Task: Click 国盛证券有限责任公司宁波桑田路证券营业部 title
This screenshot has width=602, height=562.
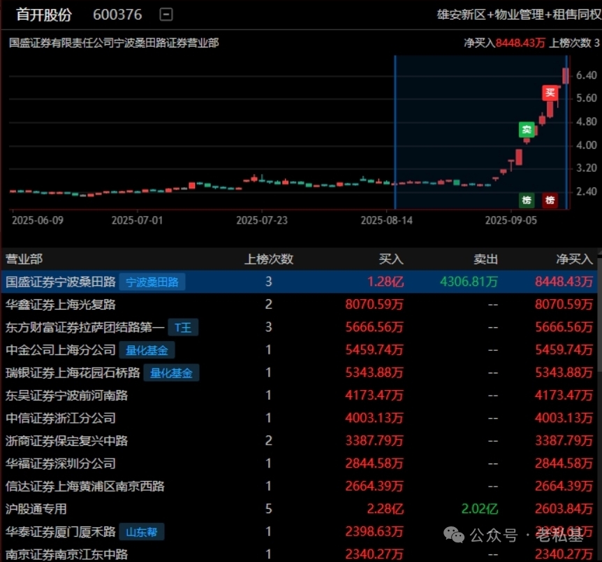Action: tap(114, 43)
